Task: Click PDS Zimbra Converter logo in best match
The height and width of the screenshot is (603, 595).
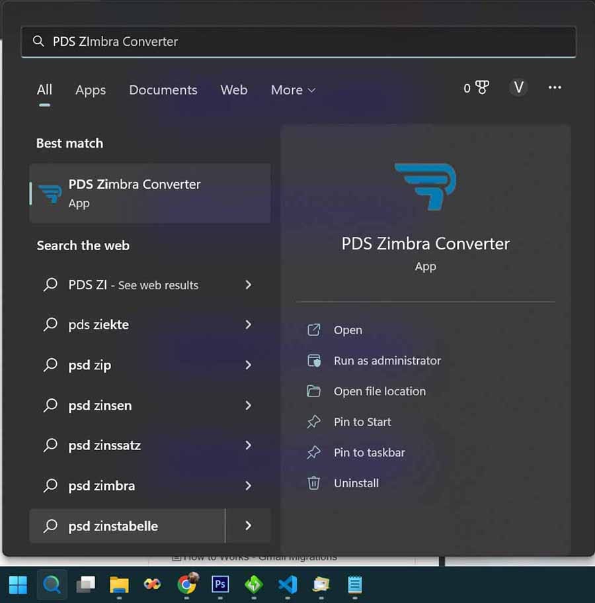Action: 50,193
